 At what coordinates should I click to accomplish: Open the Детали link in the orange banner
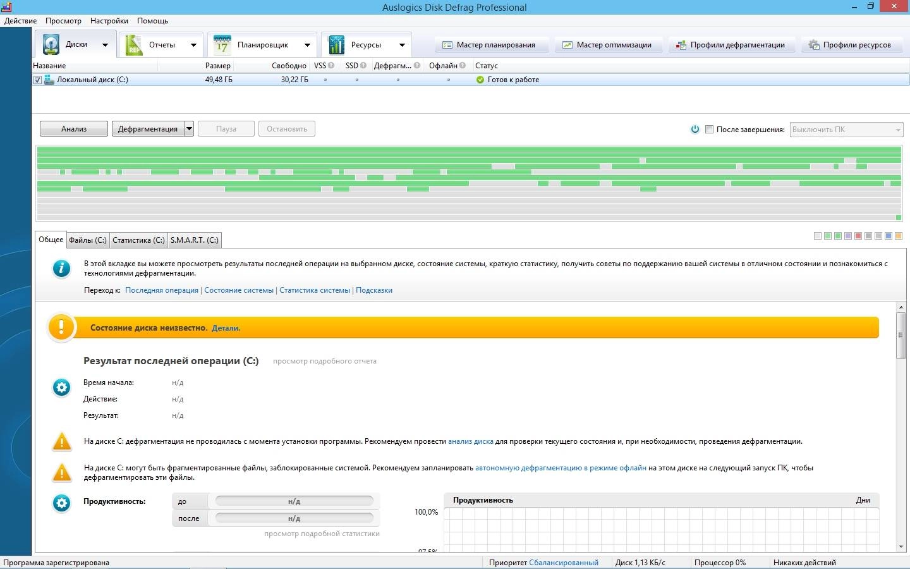click(x=226, y=328)
